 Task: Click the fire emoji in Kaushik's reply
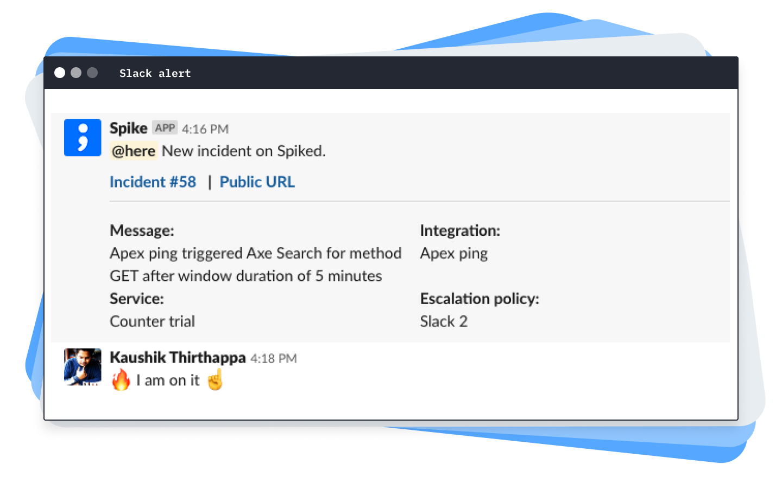pos(121,379)
